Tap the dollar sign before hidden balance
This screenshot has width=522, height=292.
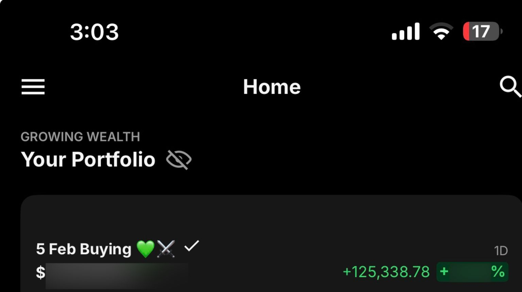pyautogui.click(x=40, y=273)
